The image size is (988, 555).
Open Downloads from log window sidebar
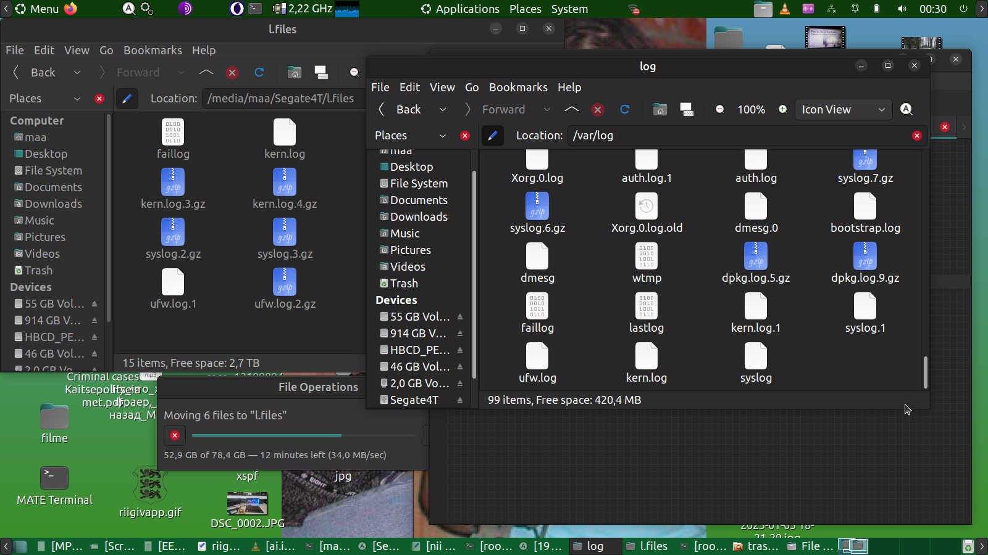[x=418, y=216]
